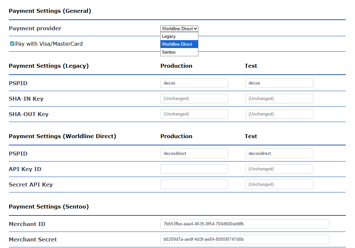This screenshot has height=248, width=355.
Task: Click Payment Settings (General) heading
Action: (x=50, y=11)
